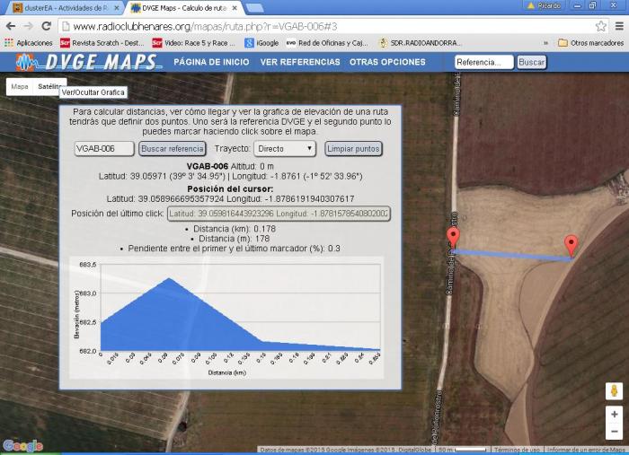Click the VGAB-006 reference input

click(x=104, y=149)
